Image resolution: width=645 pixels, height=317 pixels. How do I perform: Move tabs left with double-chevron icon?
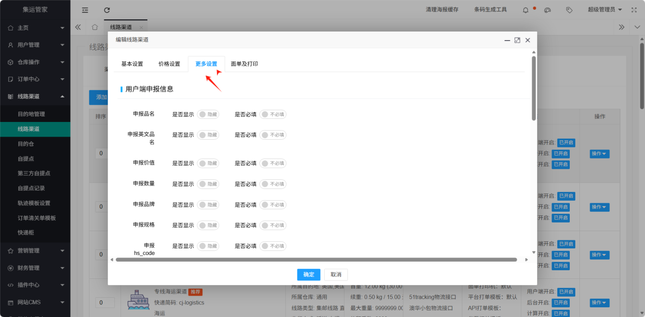(78, 27)
